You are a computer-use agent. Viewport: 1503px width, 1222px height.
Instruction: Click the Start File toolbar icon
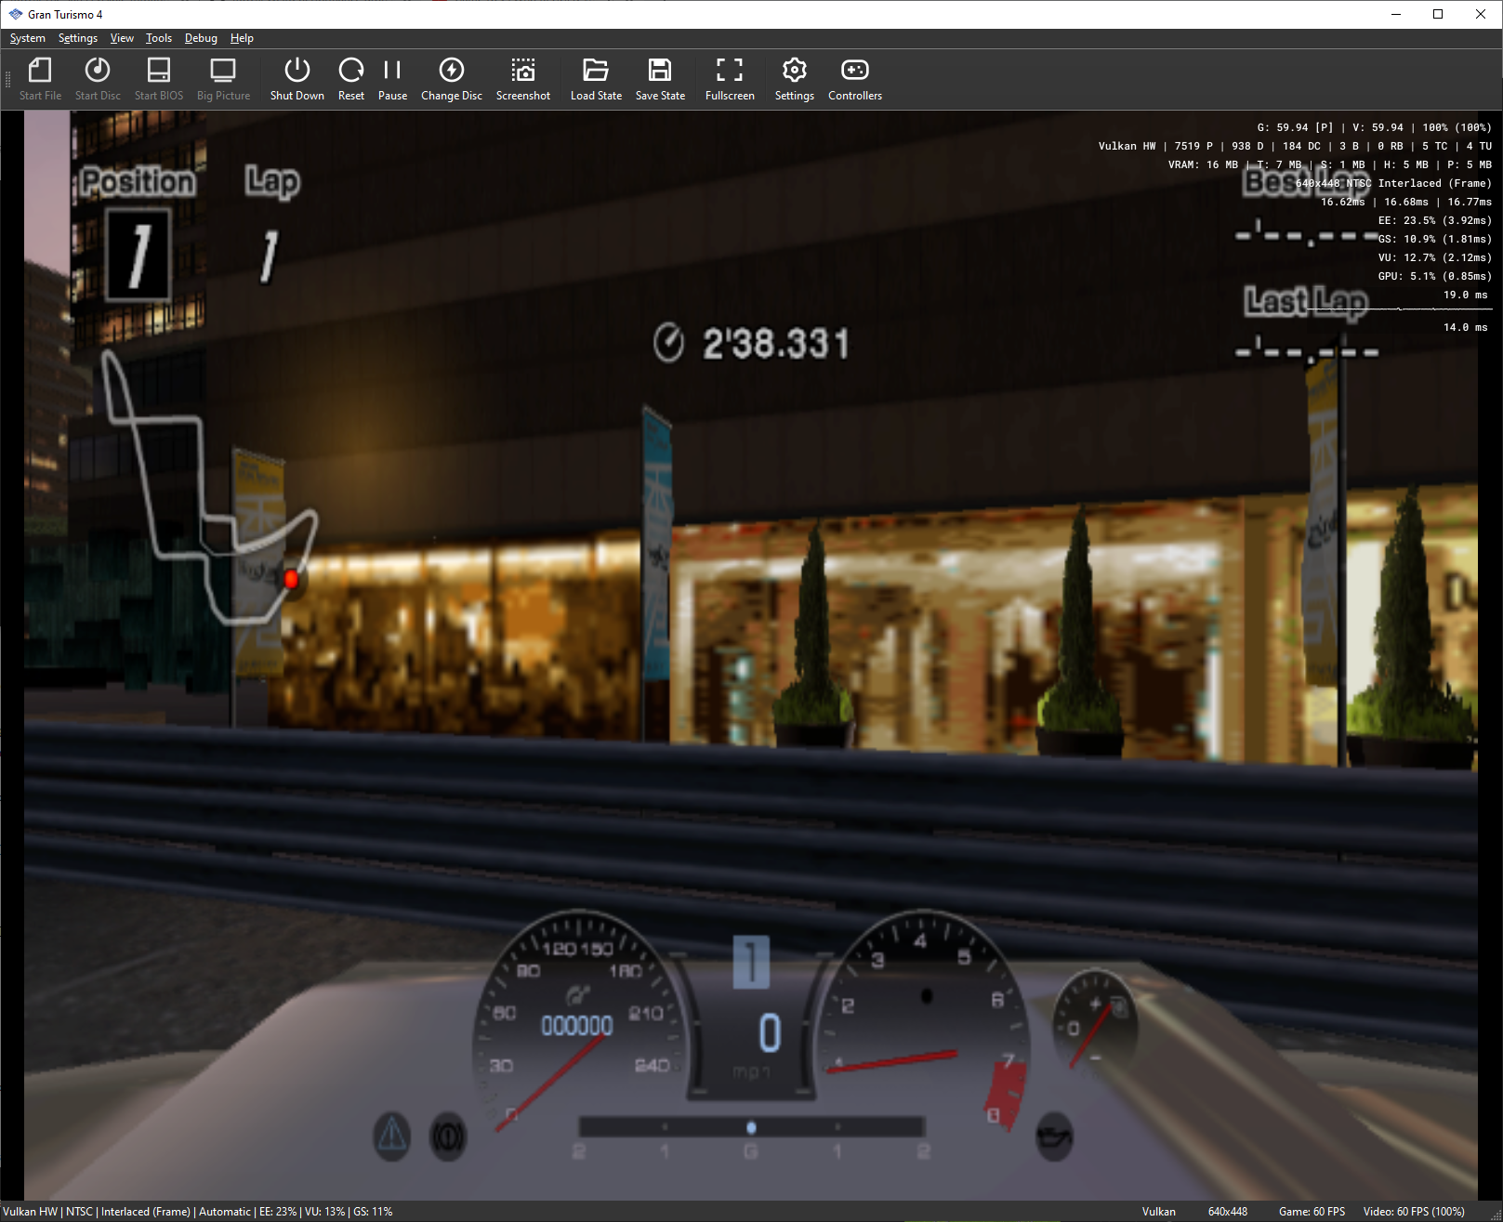[40, 79]
